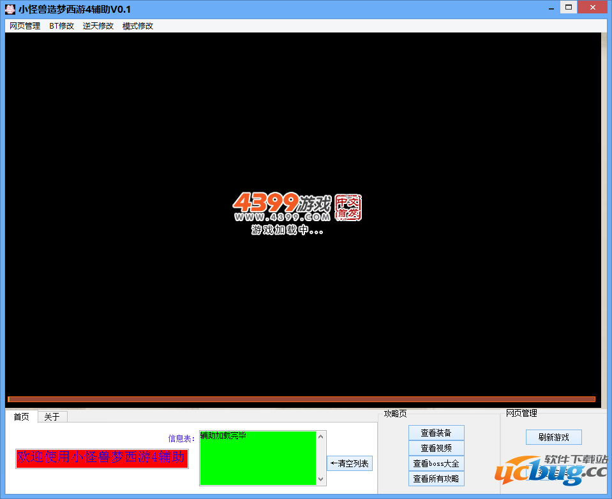Click the 4399 game logo
This screenshot has height=499, width=612.
[x=281, y=206]
